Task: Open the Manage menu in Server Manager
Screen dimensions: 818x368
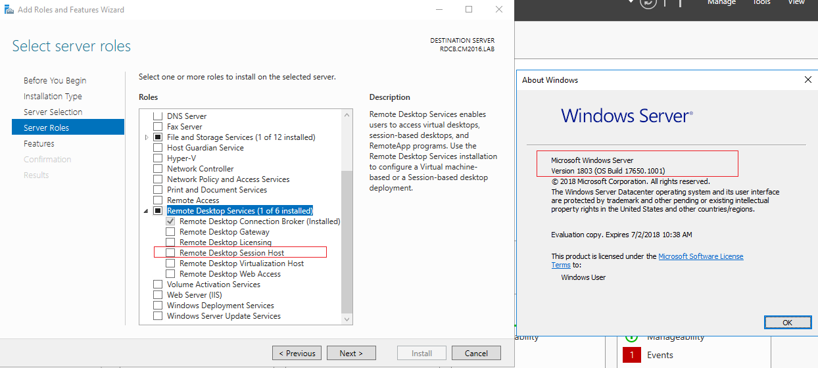Action: [x=721, y=3]
